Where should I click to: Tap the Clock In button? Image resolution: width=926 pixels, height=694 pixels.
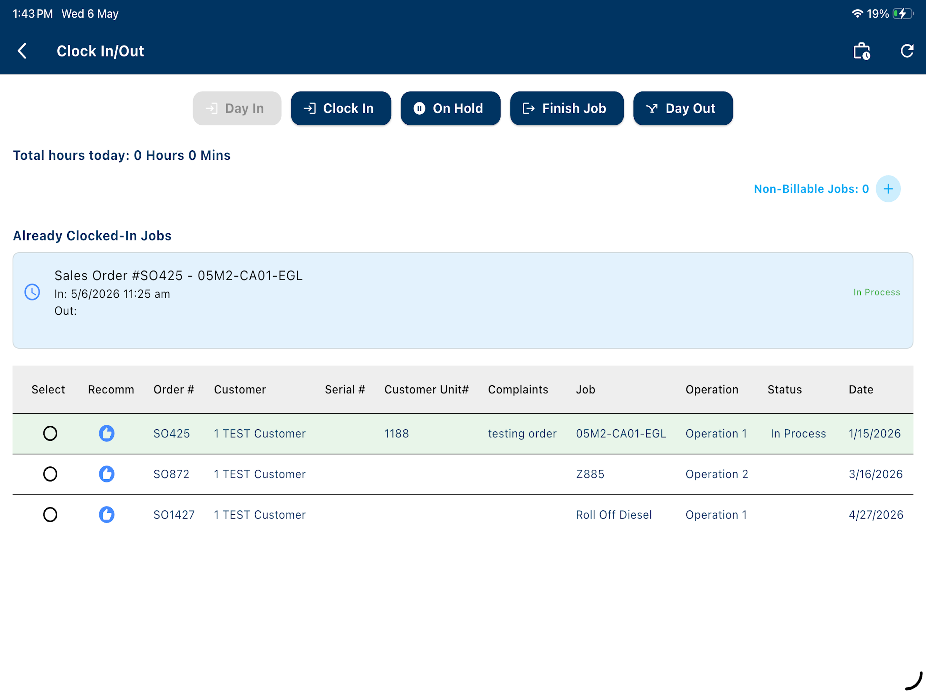(x=341, y=108)
